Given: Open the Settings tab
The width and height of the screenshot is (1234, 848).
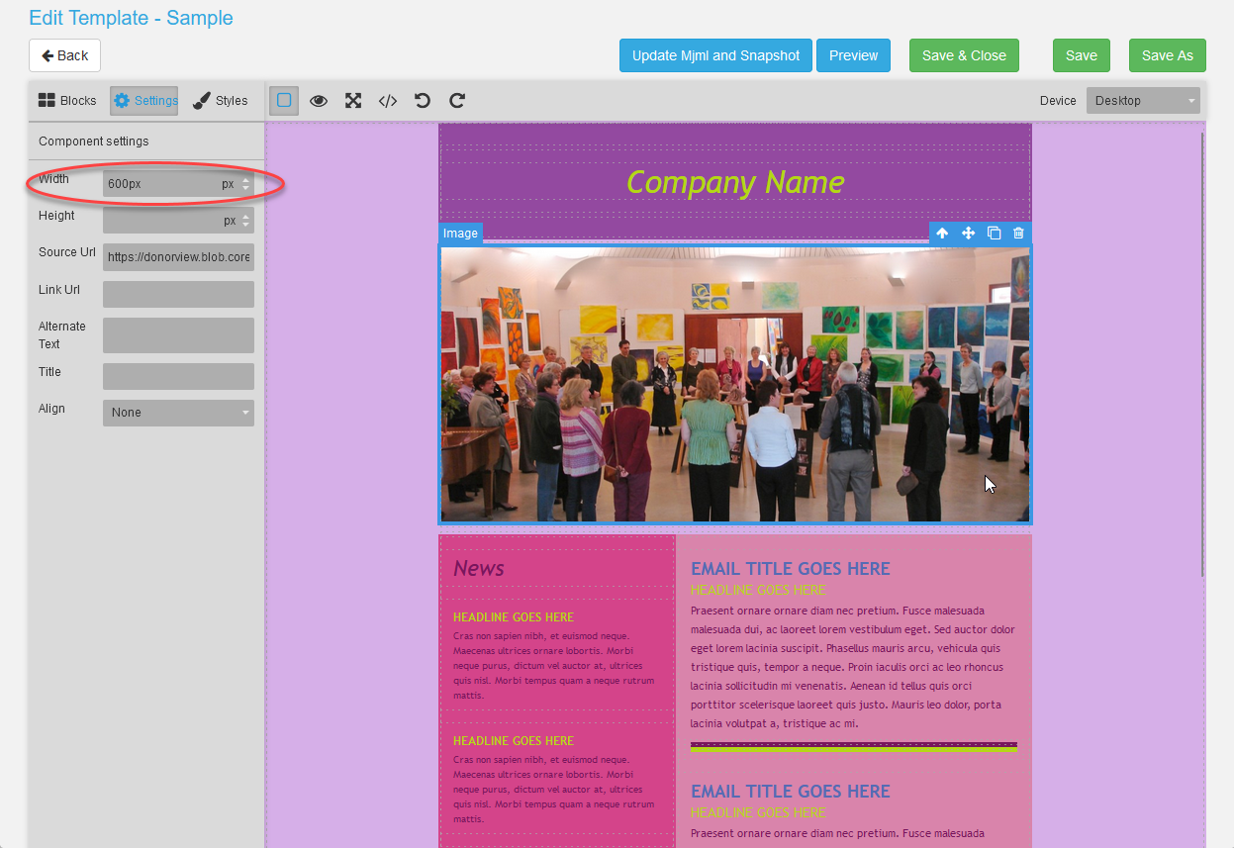Looking at the screenshot, I should click(x=143, y=100).
